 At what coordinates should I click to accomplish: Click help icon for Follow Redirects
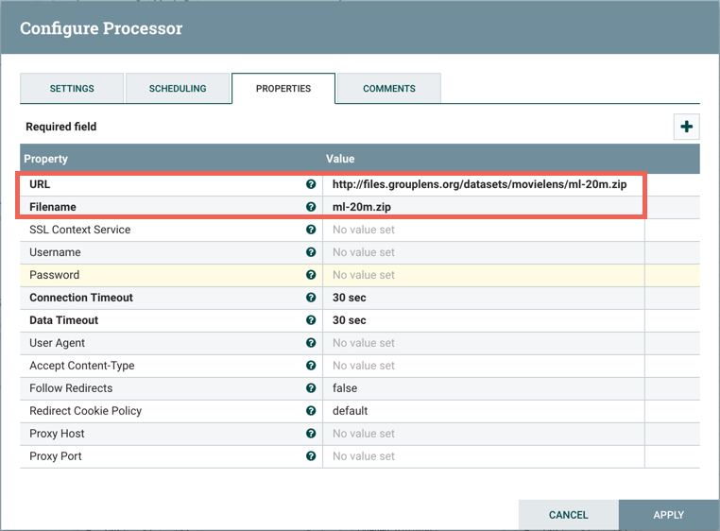click(311, 388)
